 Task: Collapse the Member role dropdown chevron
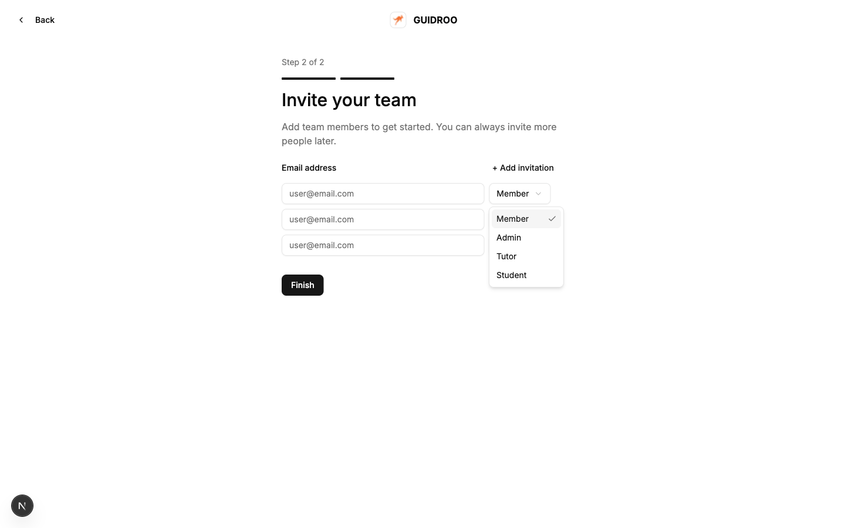point(538,194)
